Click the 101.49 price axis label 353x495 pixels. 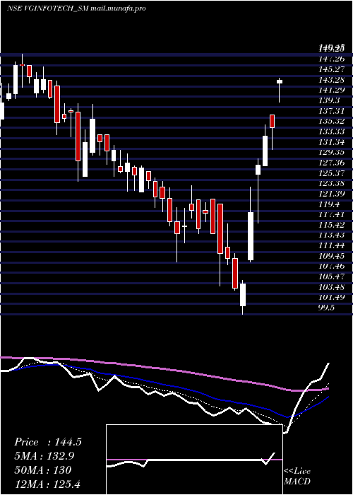332,298
